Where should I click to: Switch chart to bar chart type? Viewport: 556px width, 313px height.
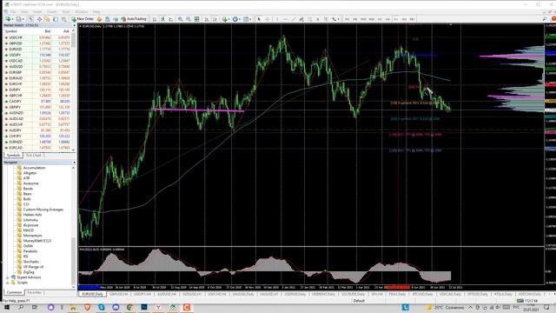tap(155, 19)
